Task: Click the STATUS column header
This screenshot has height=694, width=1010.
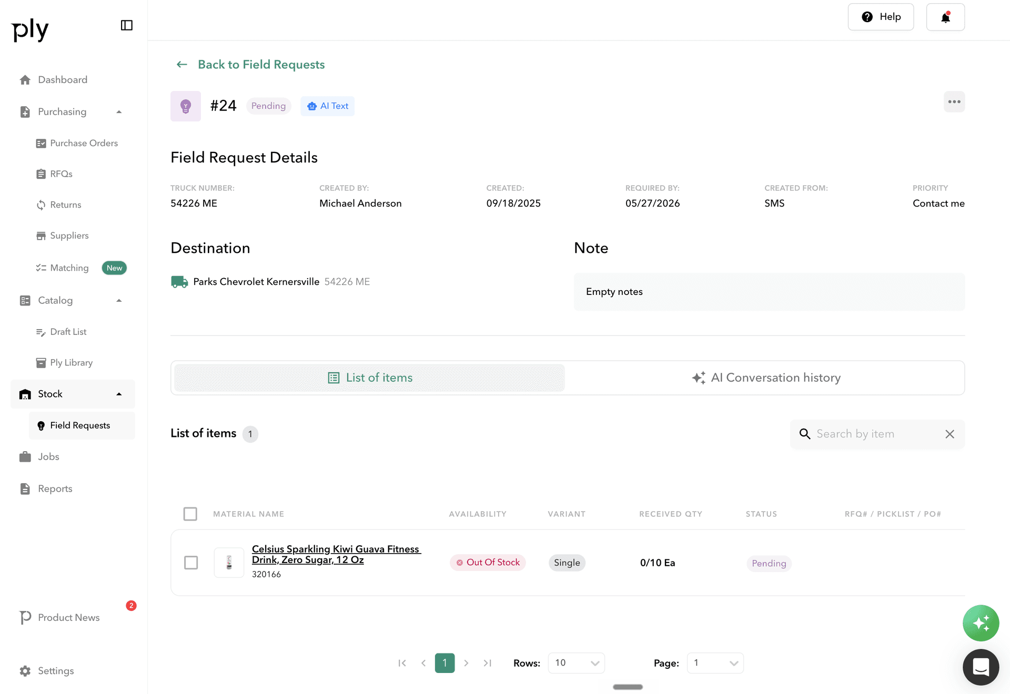Action: point(761,514)
